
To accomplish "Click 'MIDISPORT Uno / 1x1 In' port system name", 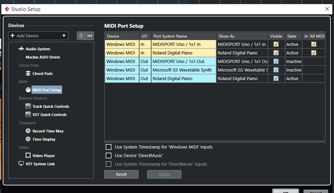I will [184, 44].
